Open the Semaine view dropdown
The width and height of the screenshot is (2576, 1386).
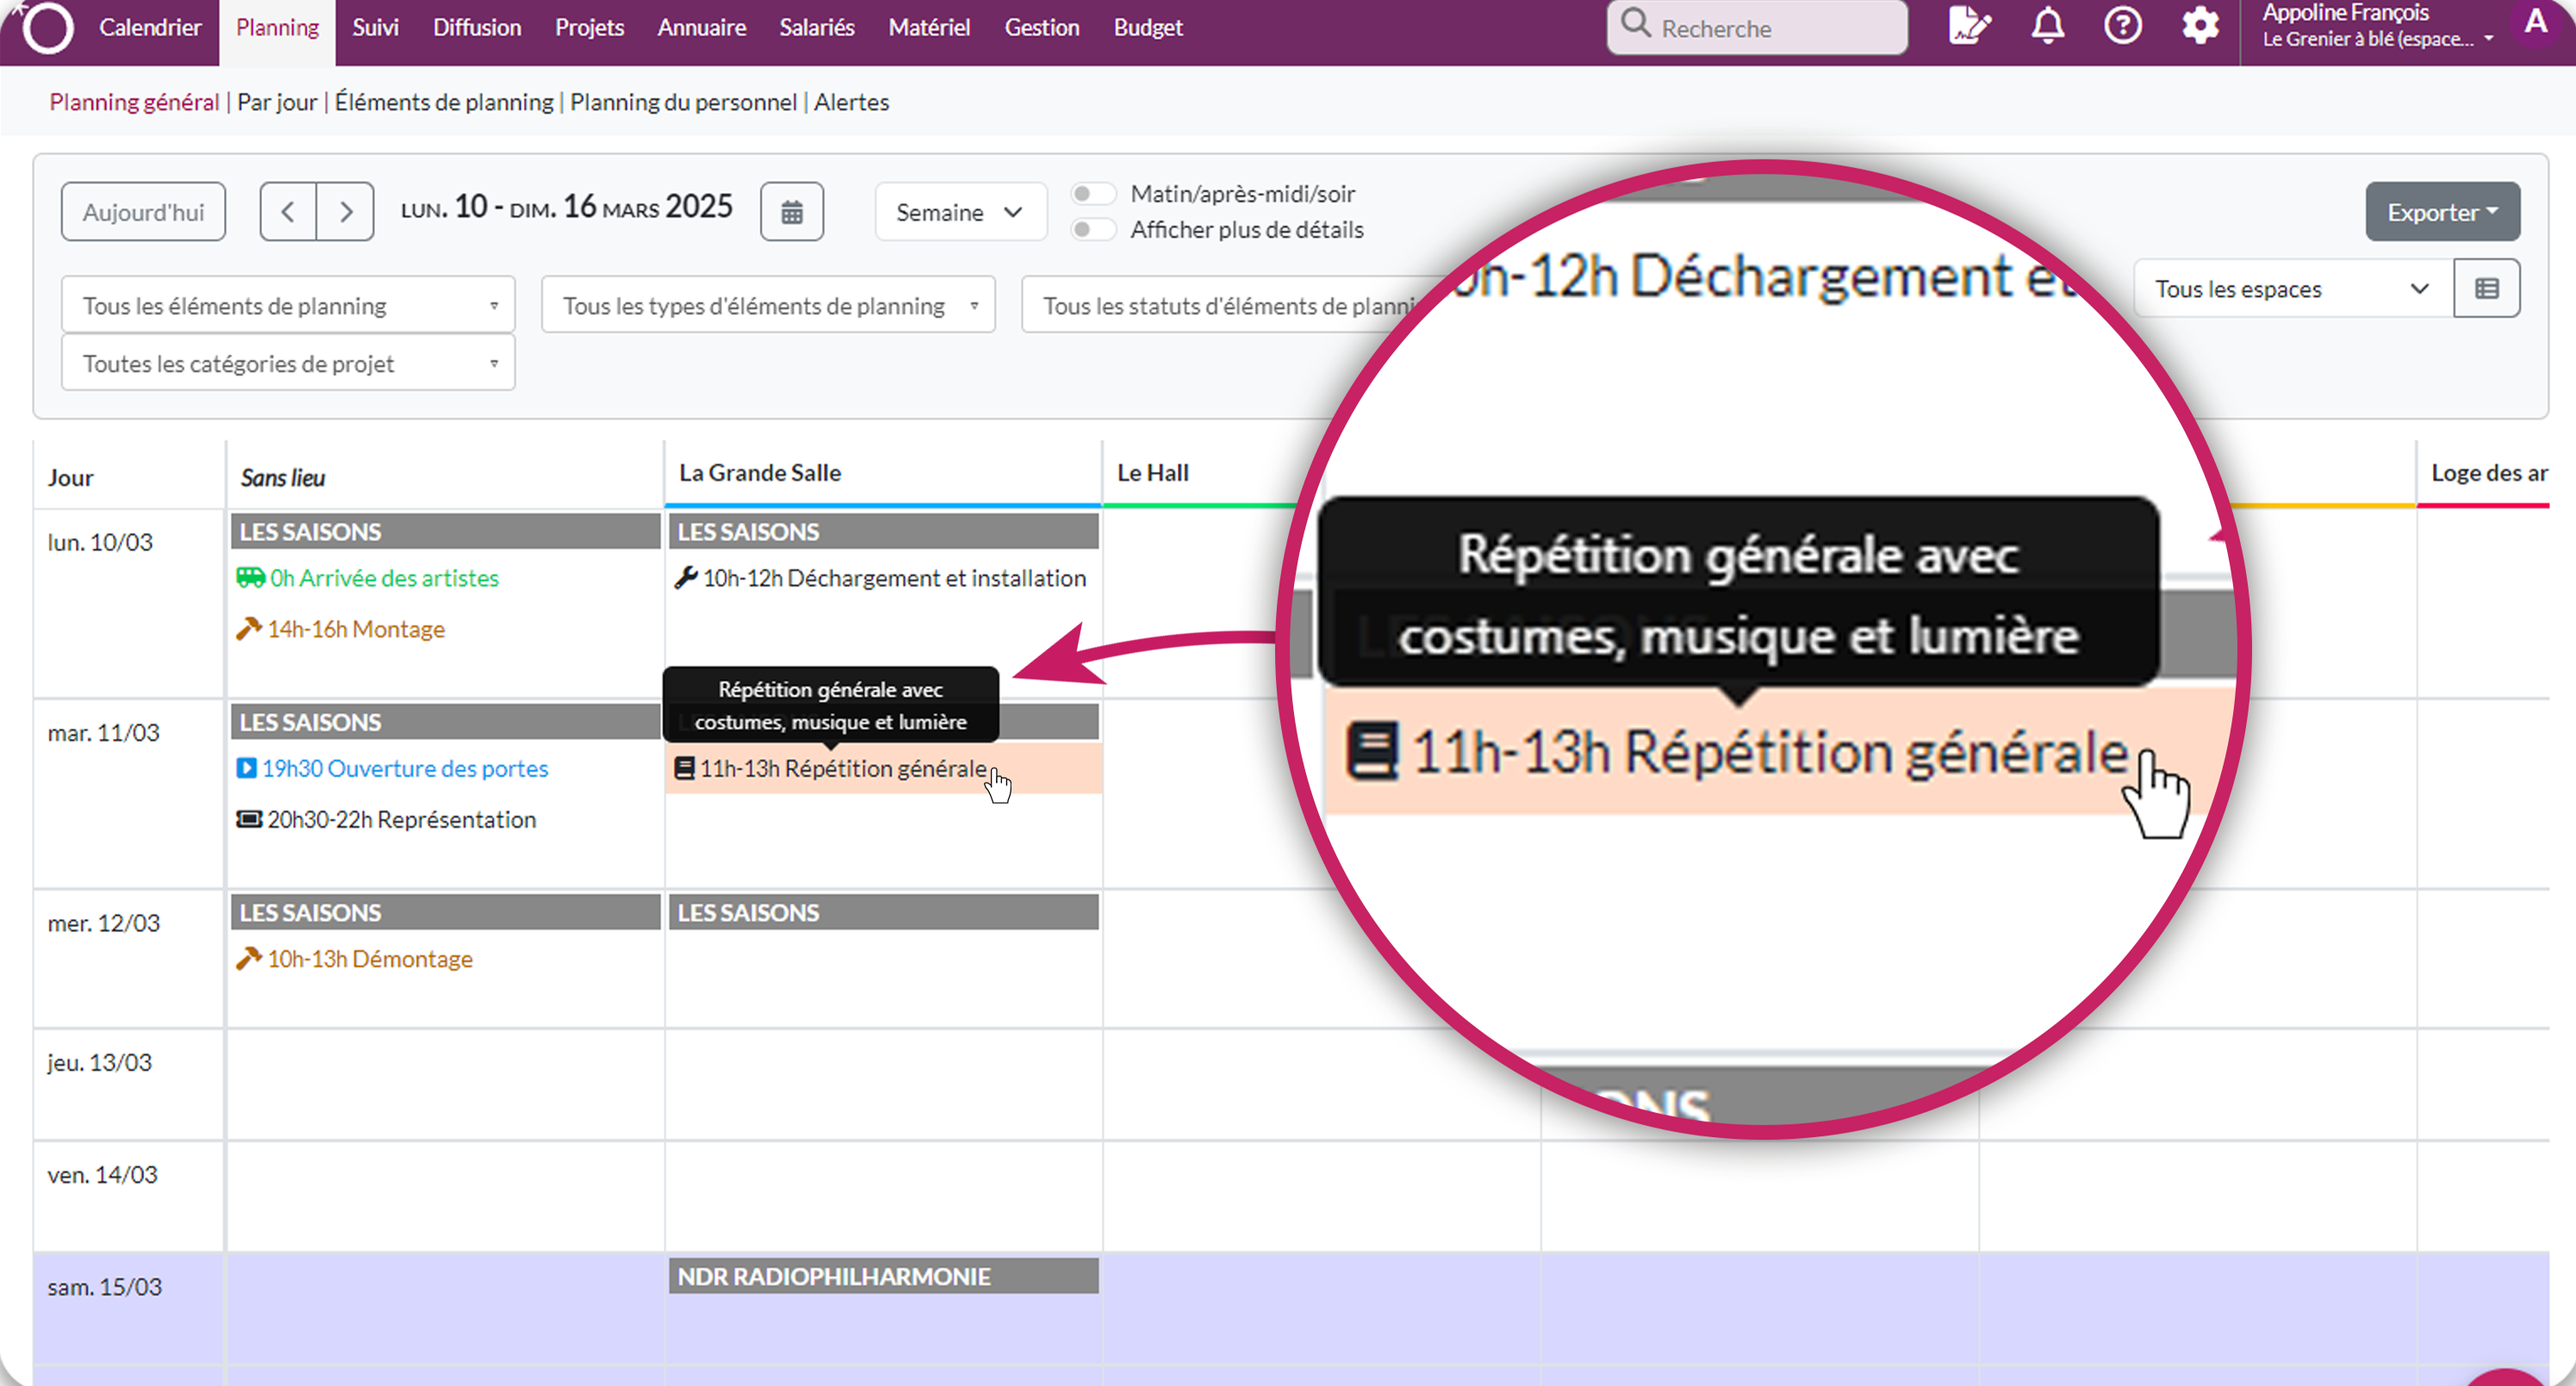(960, 212)
